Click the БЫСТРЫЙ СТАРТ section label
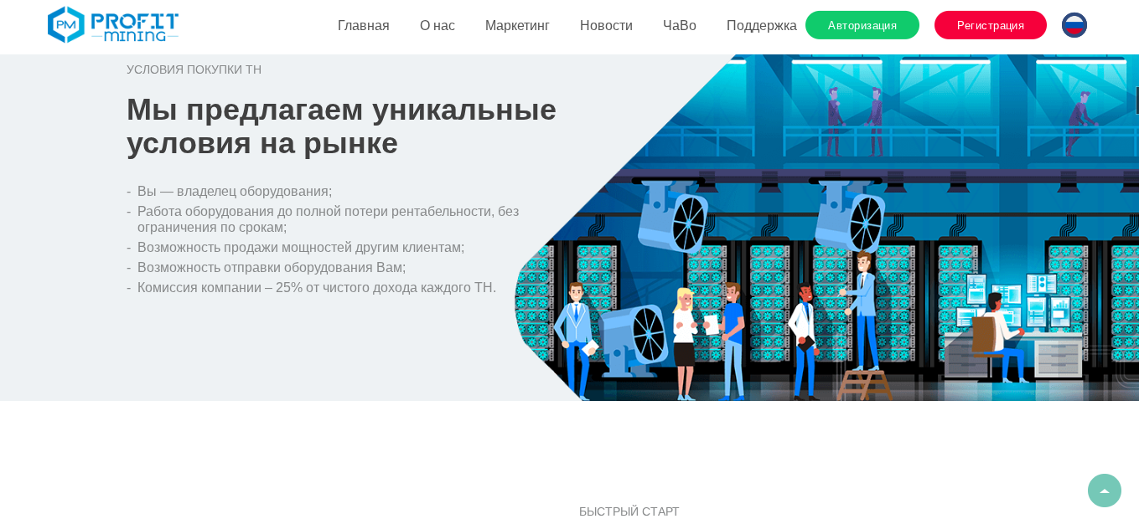The width and height of the screenshot is (1139, 524). [629, 511]
